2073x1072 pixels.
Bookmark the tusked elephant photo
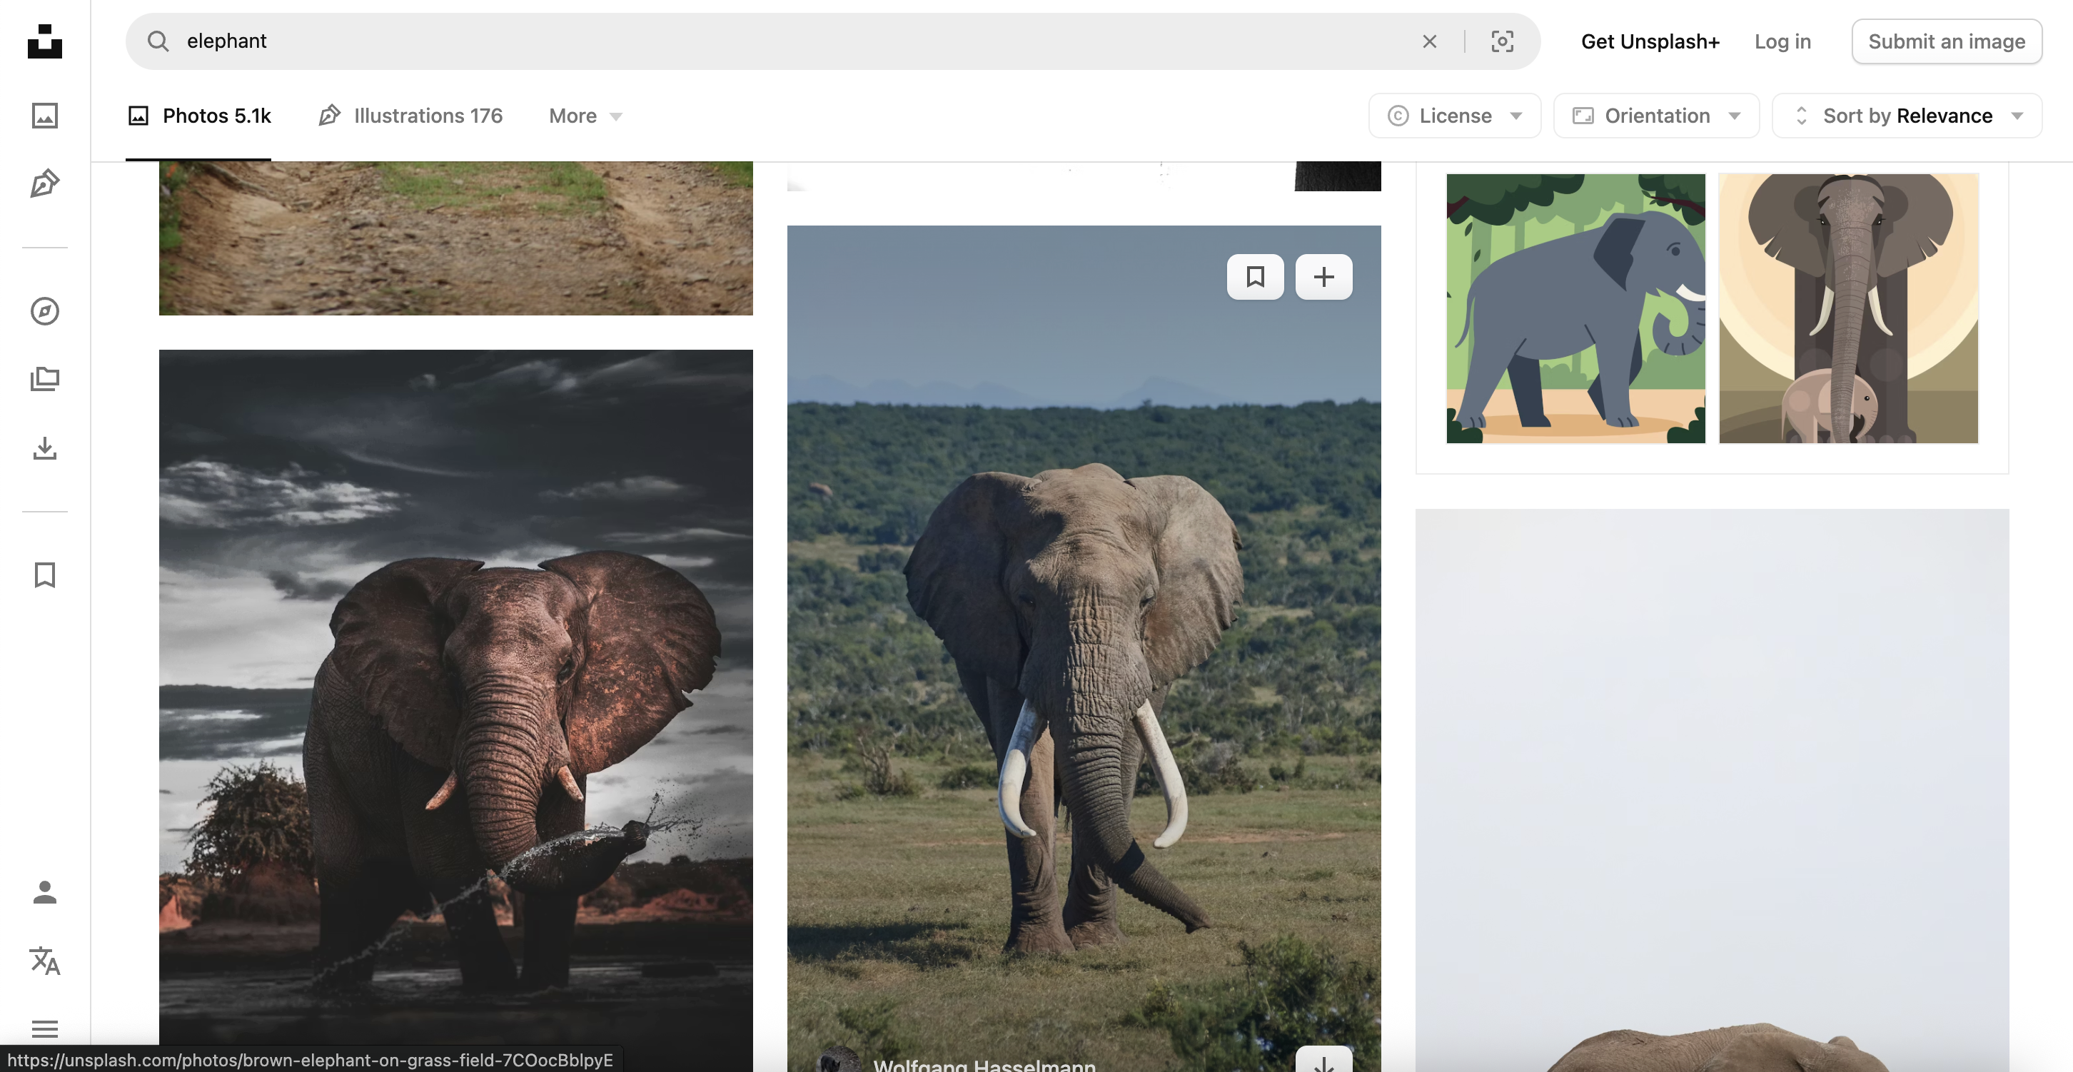1256,277
